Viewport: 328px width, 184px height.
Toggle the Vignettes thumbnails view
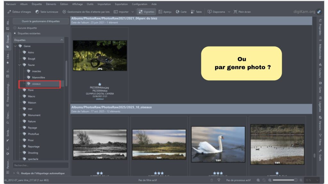(x=146, y=12)
